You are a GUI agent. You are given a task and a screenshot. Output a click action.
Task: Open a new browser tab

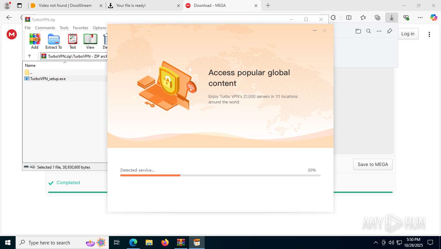tap(268, 6)
